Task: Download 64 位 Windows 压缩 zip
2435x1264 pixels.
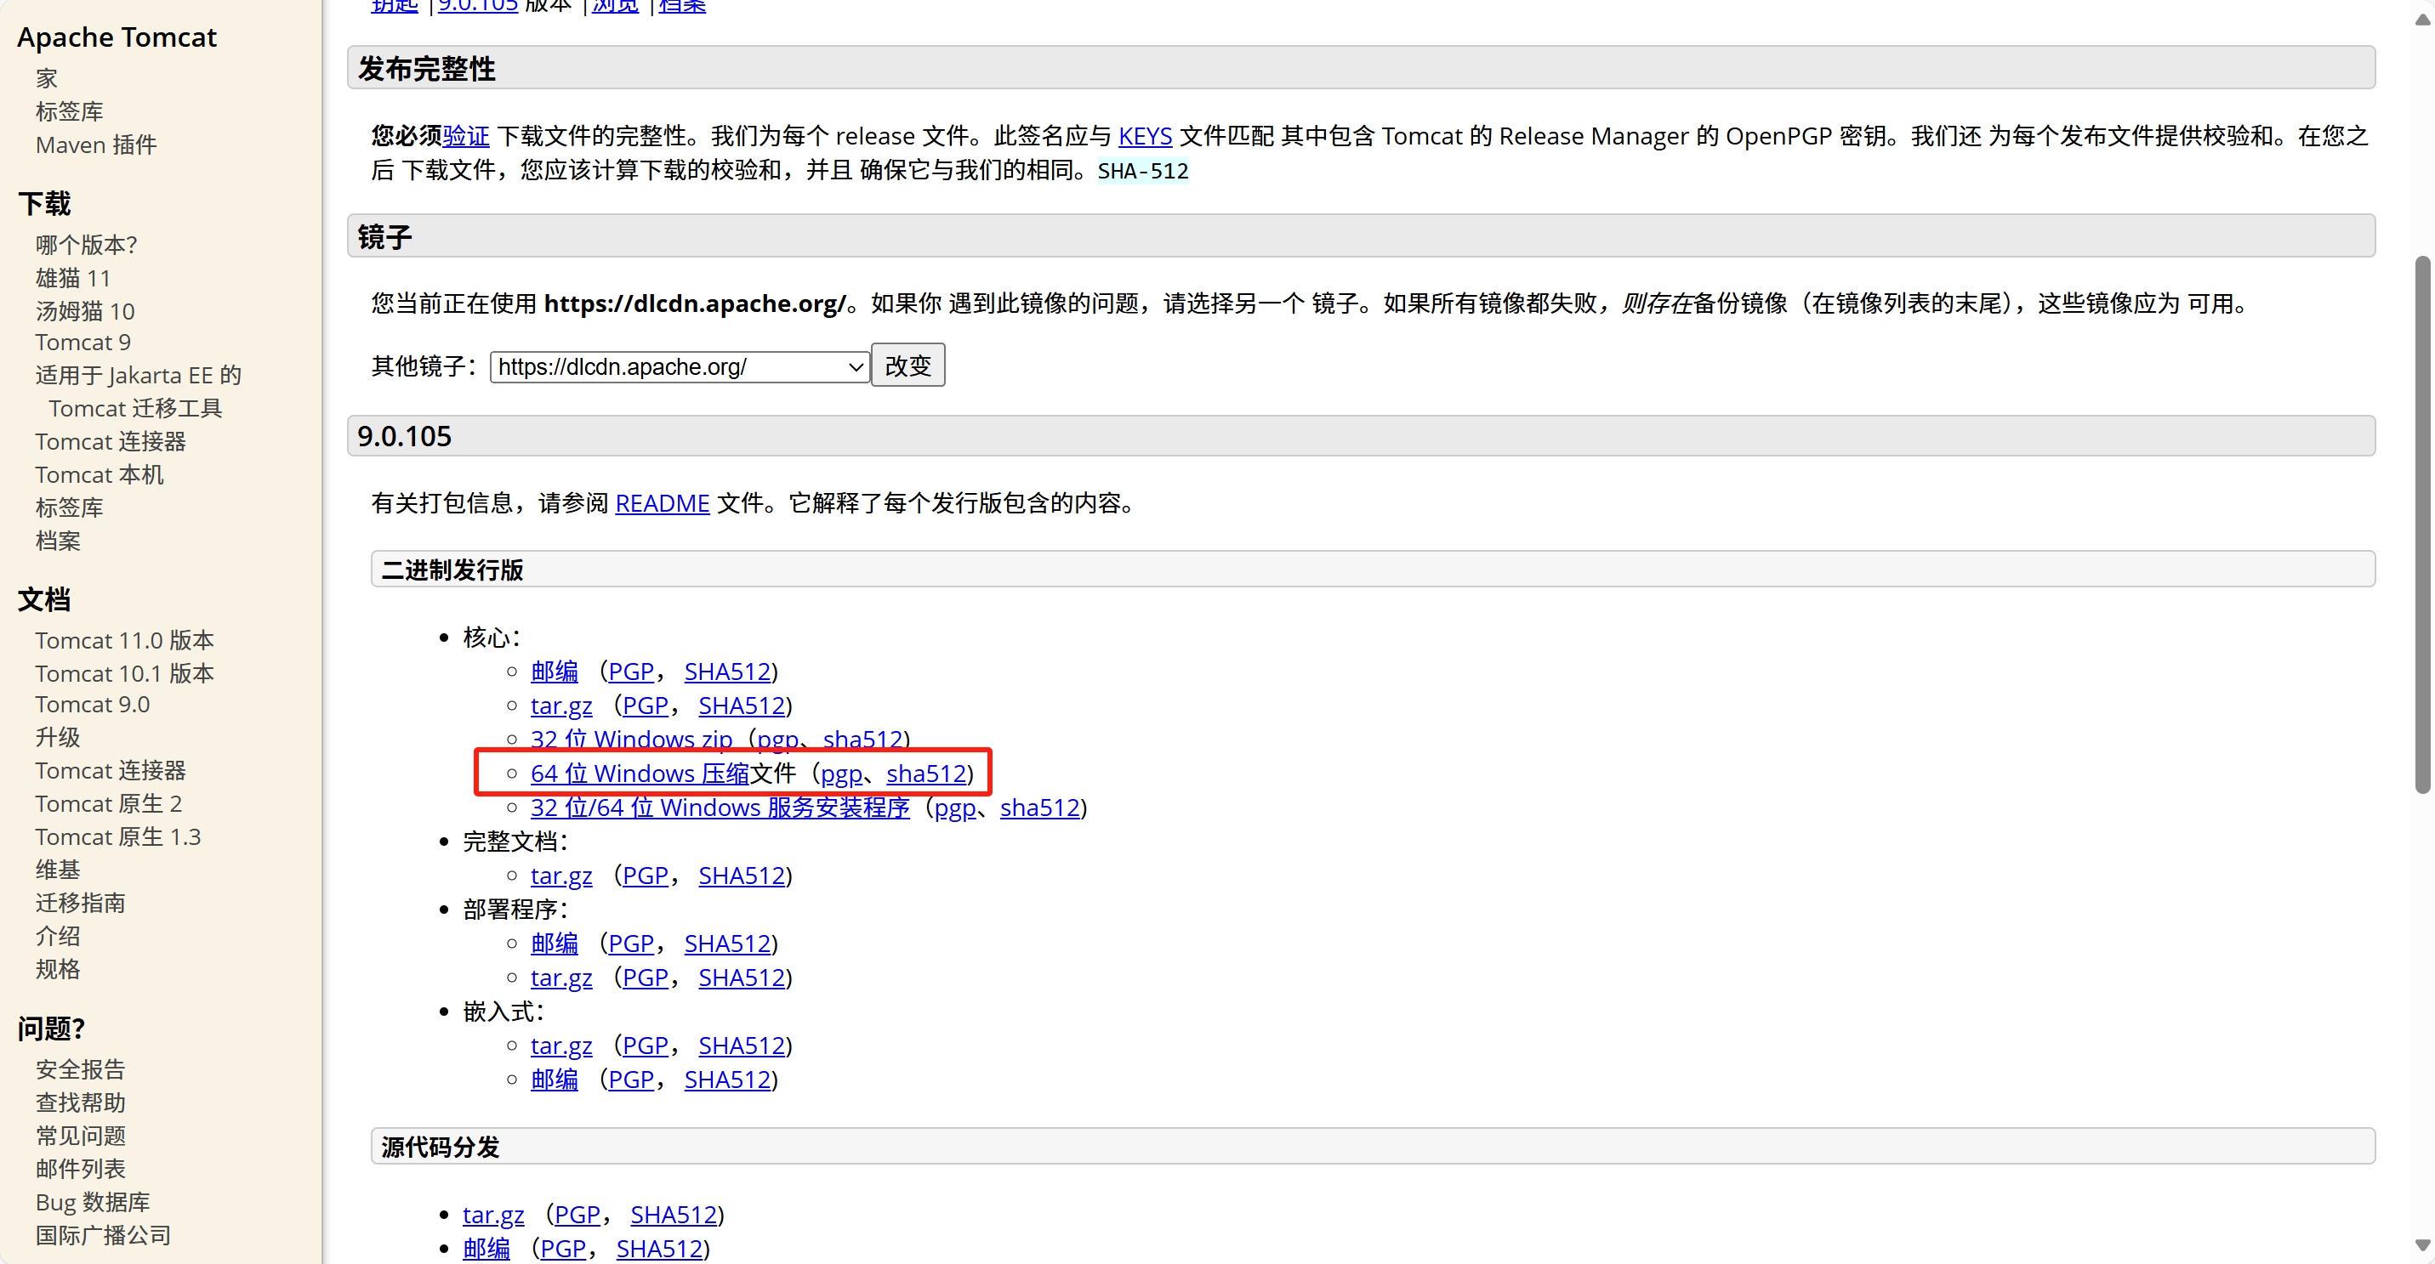Action: point(640,773)
